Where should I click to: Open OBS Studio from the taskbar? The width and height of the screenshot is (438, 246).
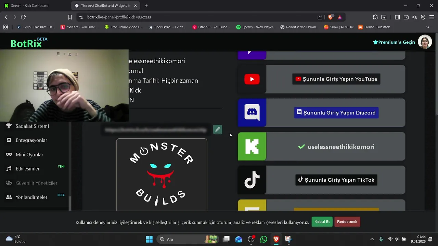tap(251, 239)
